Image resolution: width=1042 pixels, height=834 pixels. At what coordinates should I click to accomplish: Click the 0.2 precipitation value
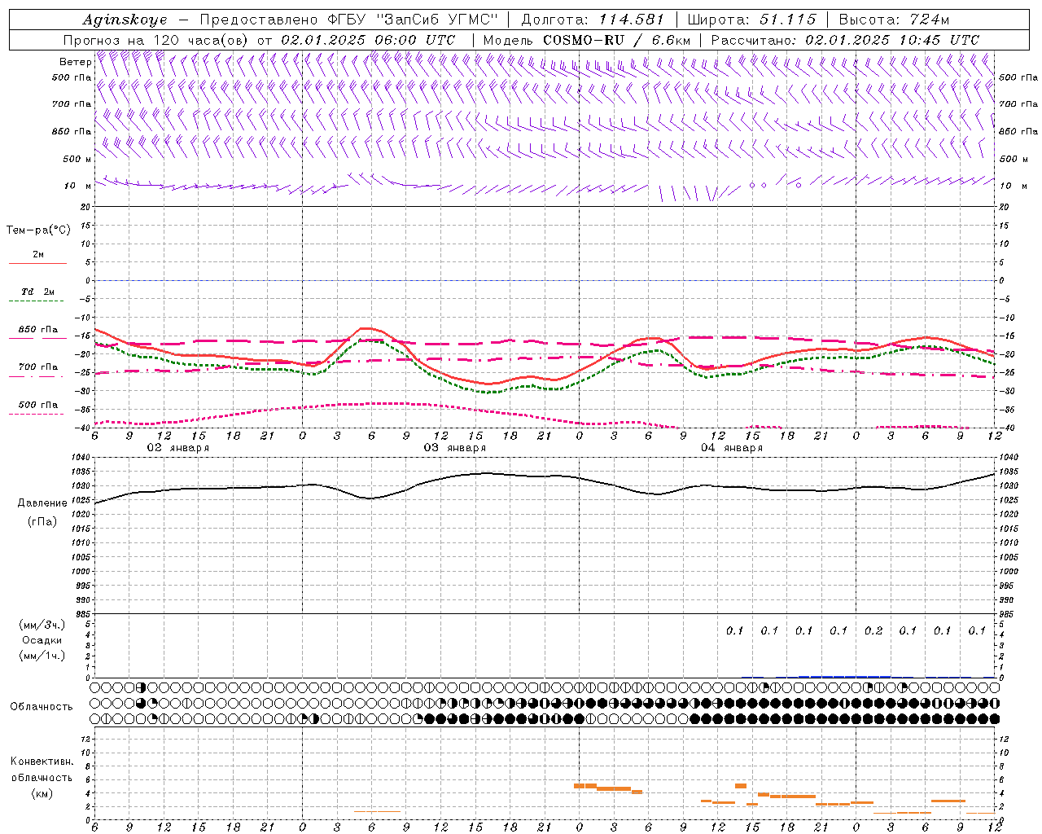873,630
